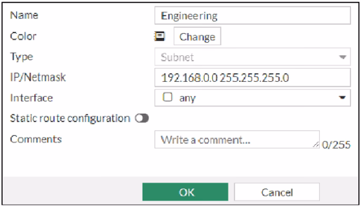Click the Interface dropdown caret arrow

coord(343,98)
